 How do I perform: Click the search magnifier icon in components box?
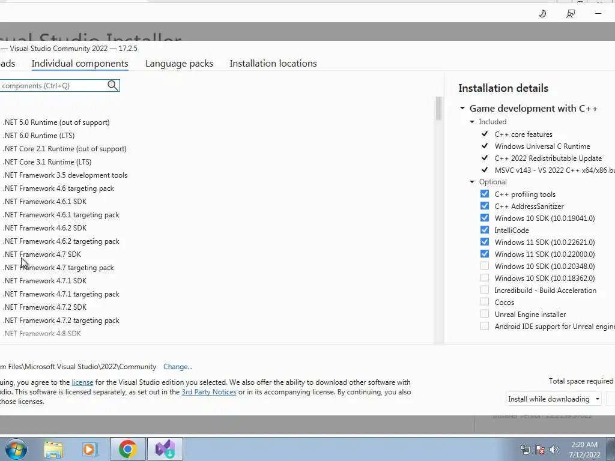coord(112,85)
